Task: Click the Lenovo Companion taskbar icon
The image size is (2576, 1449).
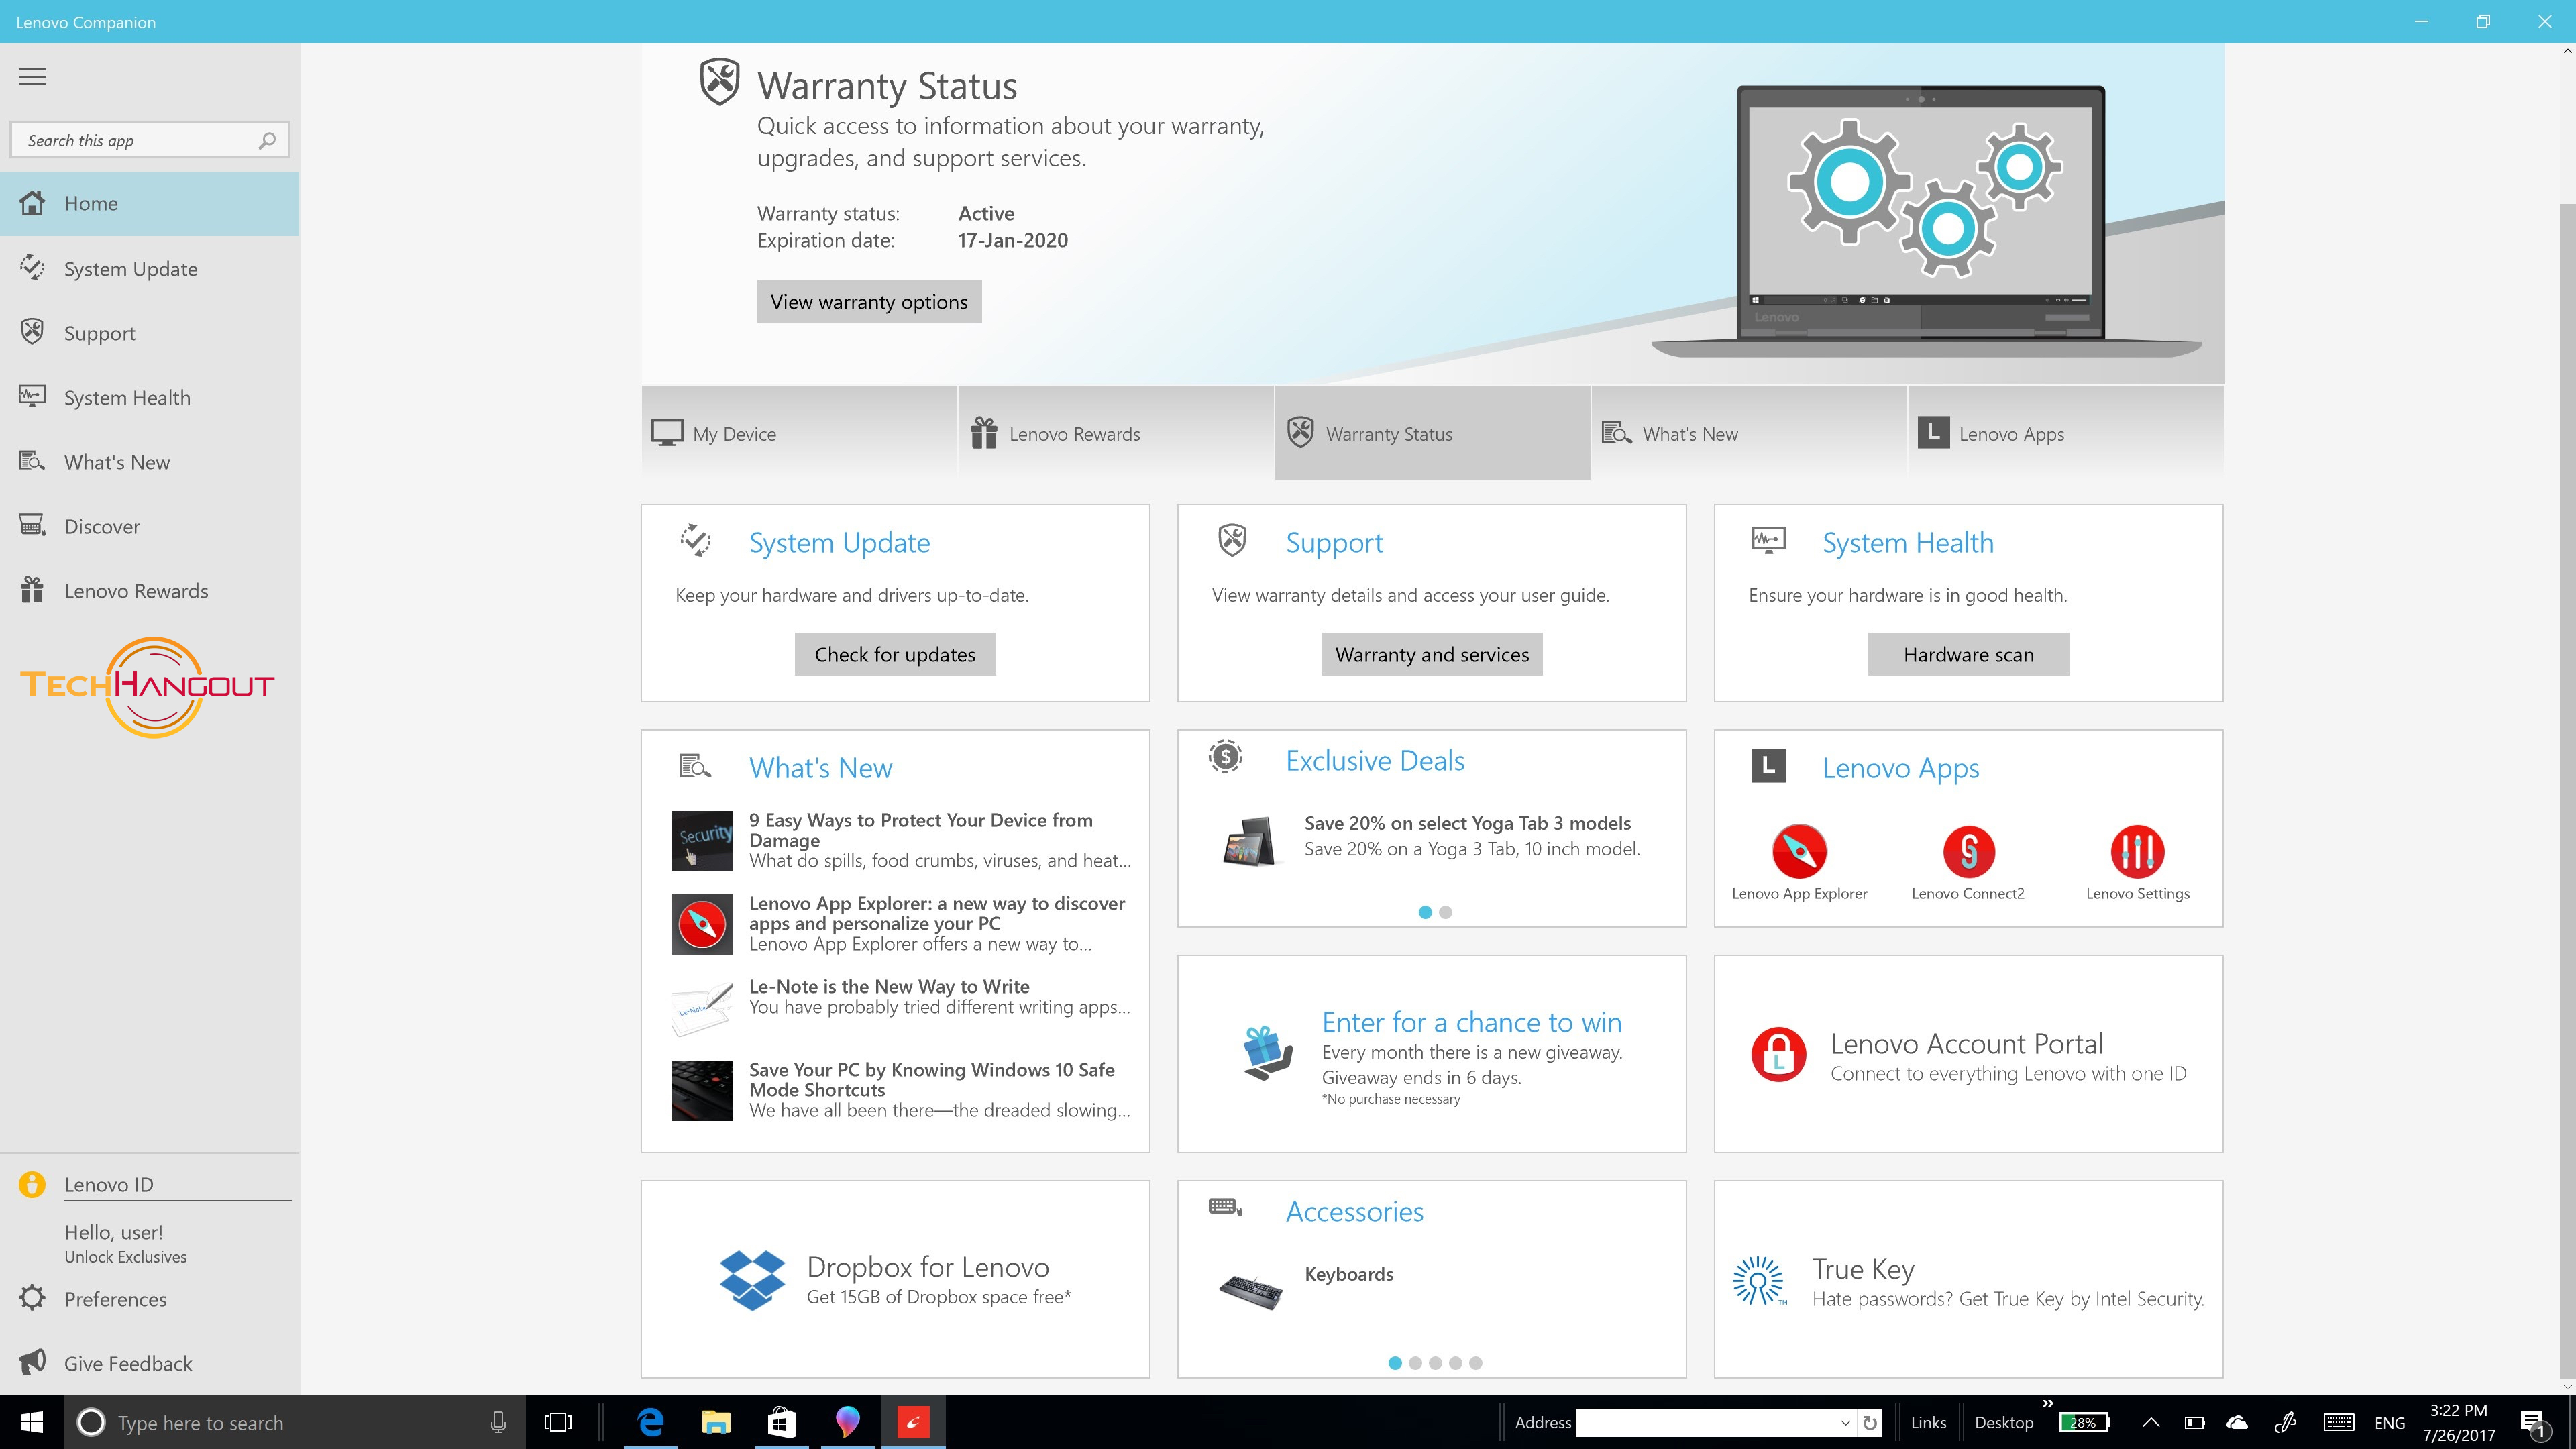Action: [x=913, y=1422]
